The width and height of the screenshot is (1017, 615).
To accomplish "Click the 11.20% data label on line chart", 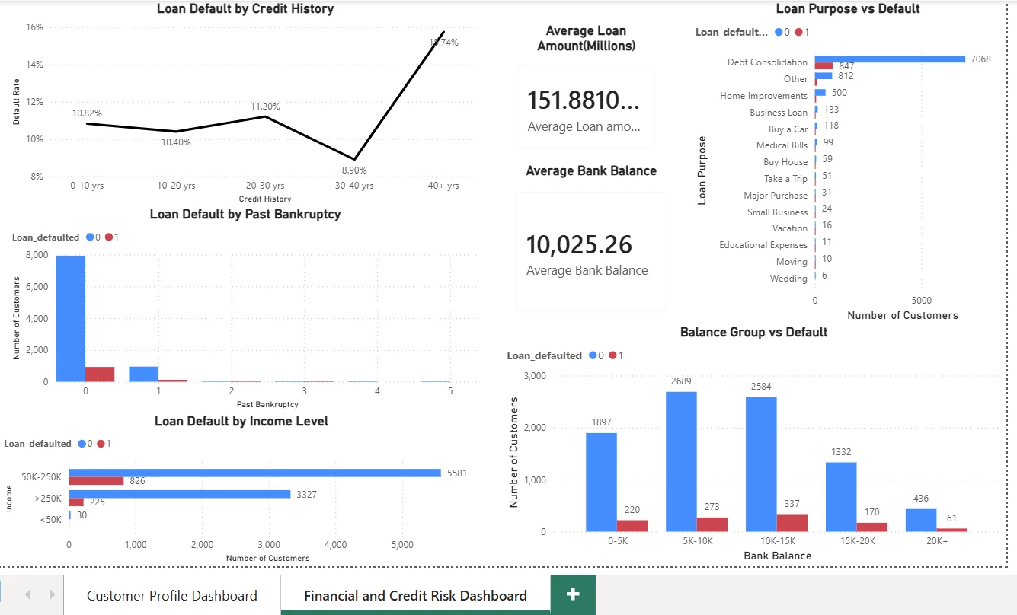I will (x=266, y=106).
